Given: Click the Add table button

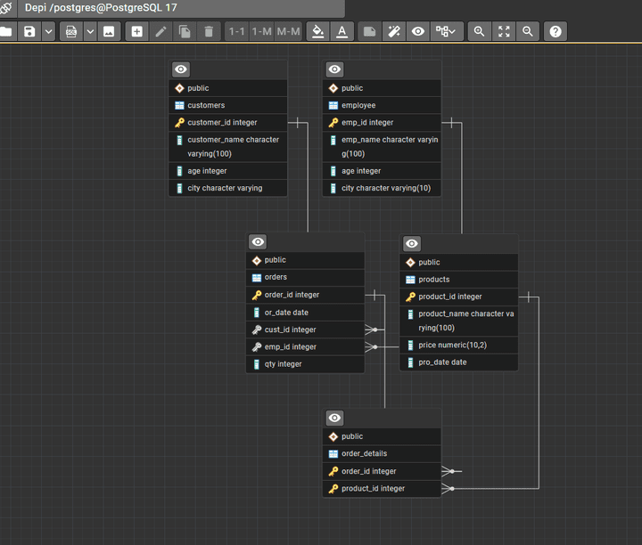Looking at the screenshot, I should (136, 31).
